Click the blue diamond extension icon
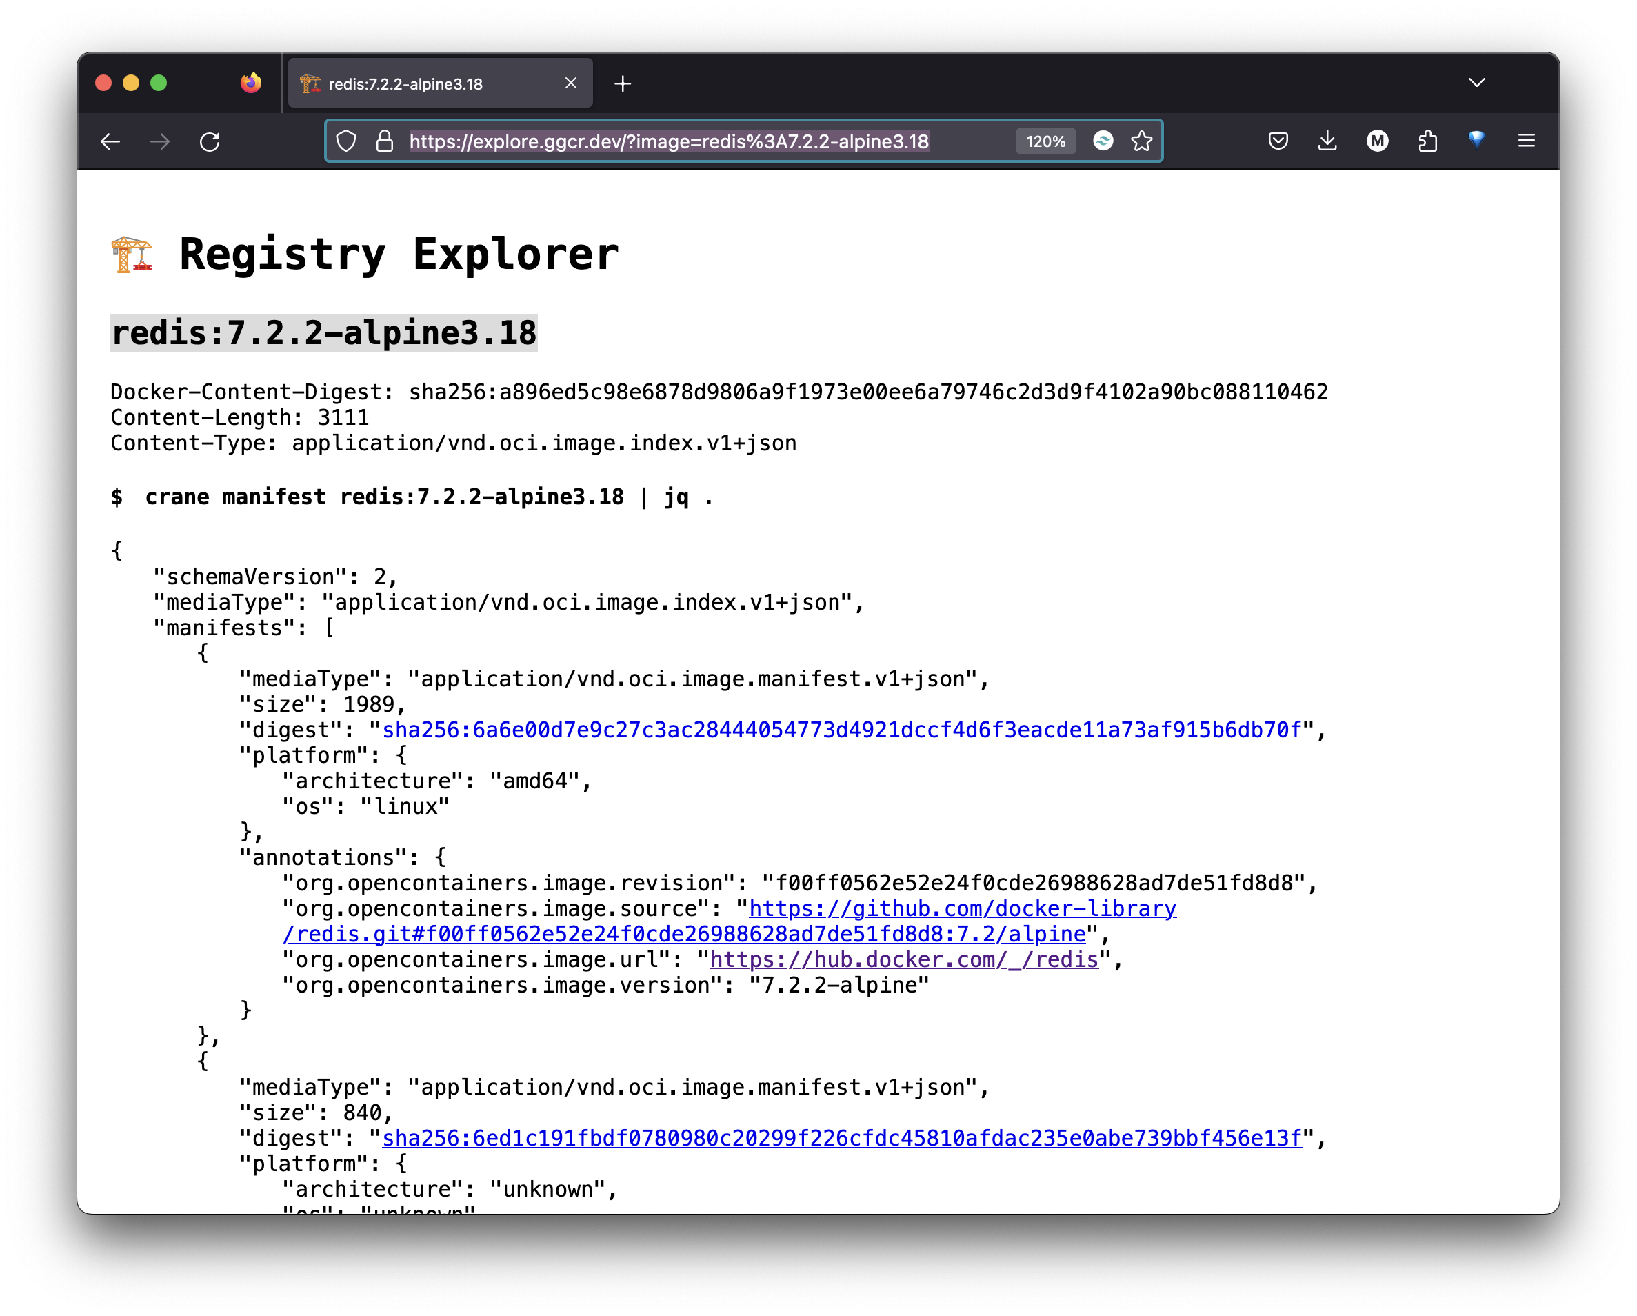Viewport: 1637px width, 1316px height. 1477,141
